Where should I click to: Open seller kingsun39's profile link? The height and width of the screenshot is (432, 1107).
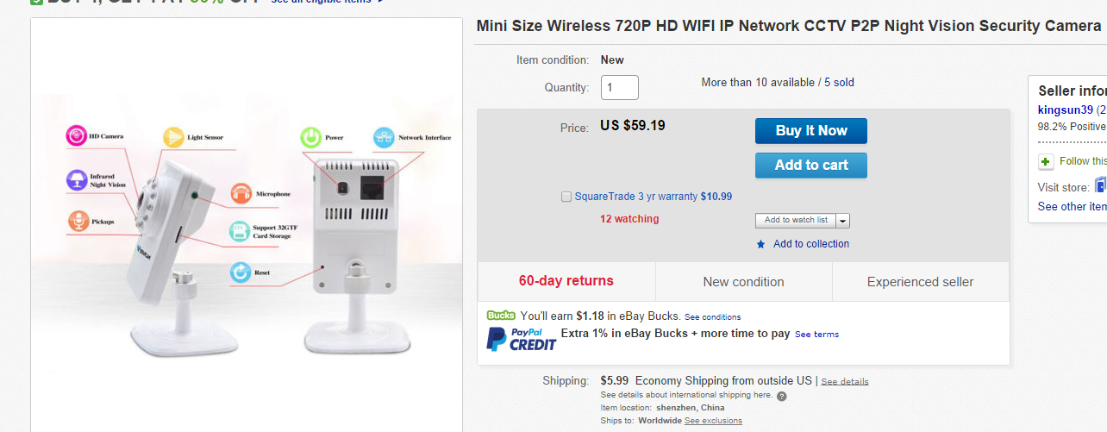1065,110
